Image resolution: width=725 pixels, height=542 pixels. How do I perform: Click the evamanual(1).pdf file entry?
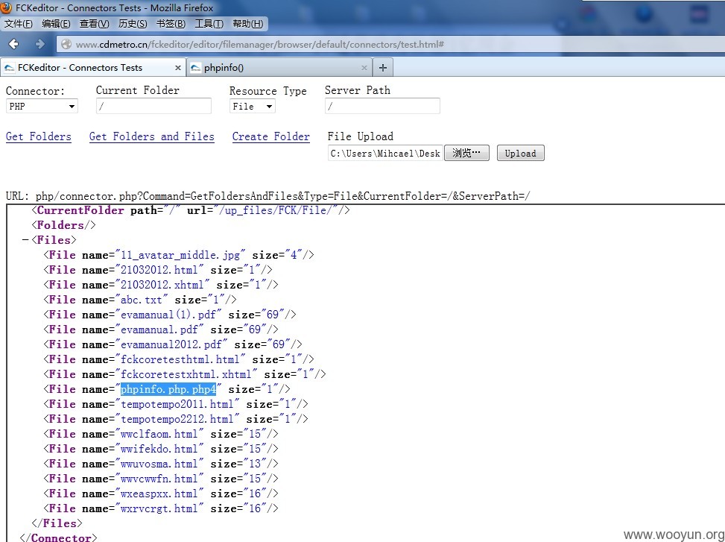(170, 315)
